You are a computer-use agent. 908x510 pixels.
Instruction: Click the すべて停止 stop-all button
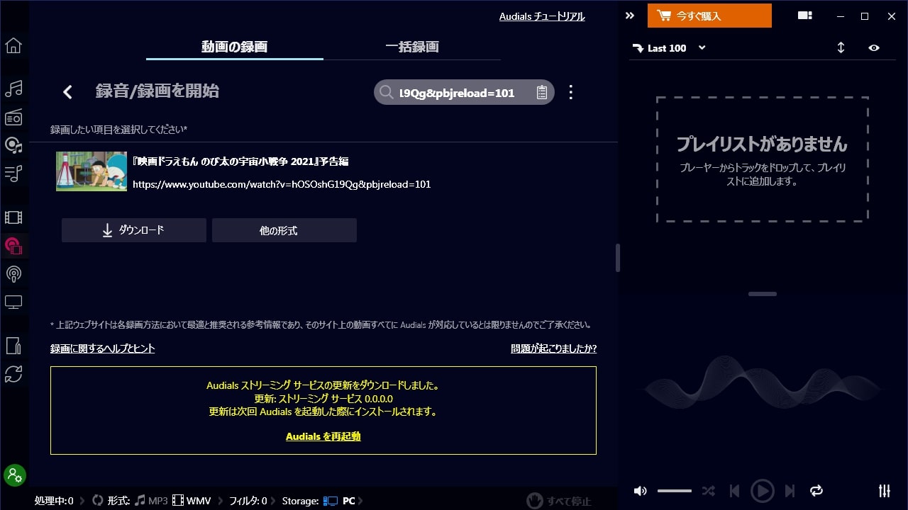click(559, 501)
